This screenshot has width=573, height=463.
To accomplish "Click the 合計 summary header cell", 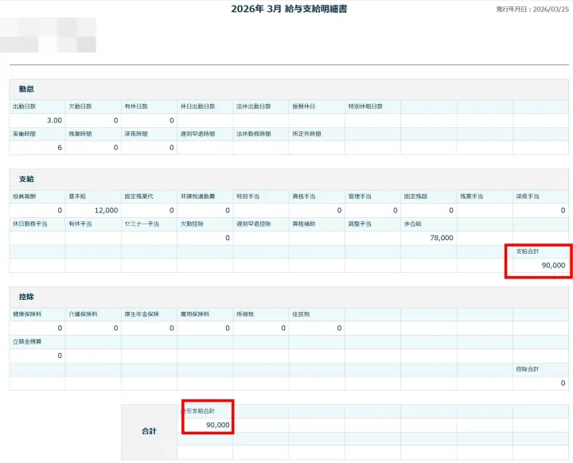I will tap(149, 431).
